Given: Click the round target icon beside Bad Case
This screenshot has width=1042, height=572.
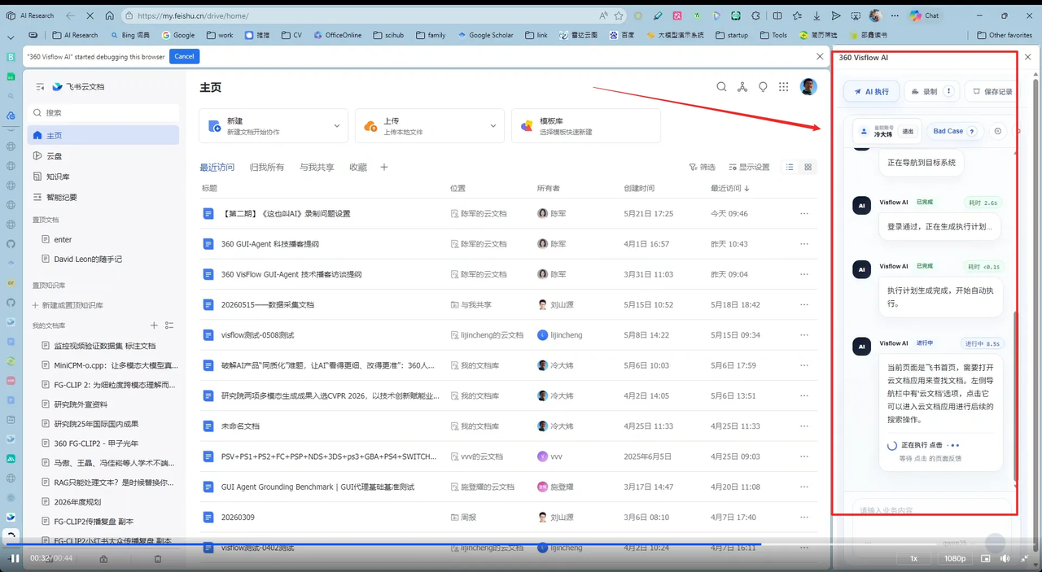Looking at the screenshot, I should 998,131.
